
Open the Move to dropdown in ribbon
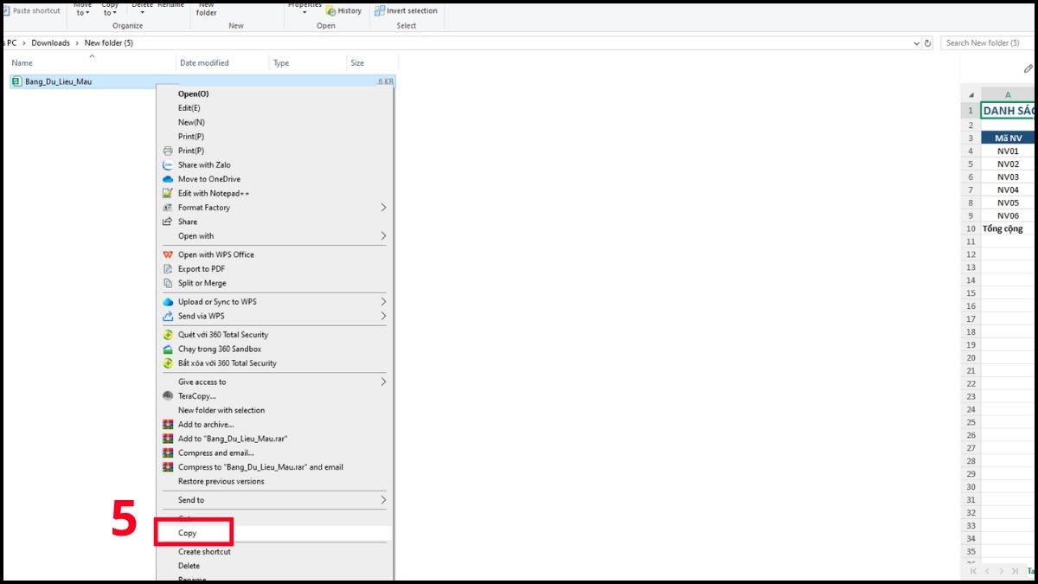(83, 9)
